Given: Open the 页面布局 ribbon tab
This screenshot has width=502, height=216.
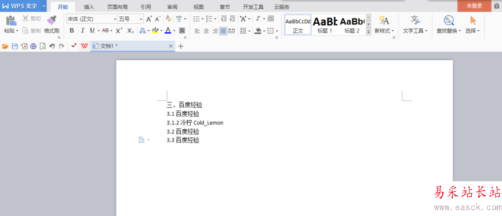Looking at the screenshot, I should pyautogui.click(x=117, y=7).
